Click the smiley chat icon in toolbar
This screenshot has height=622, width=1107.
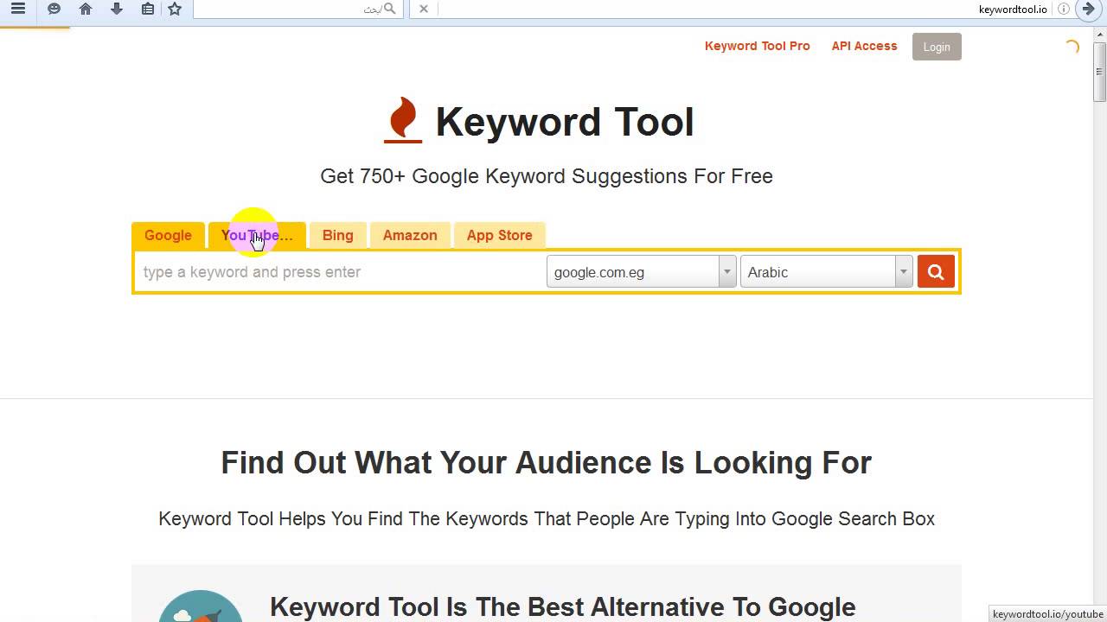click(x=54, y=9)
